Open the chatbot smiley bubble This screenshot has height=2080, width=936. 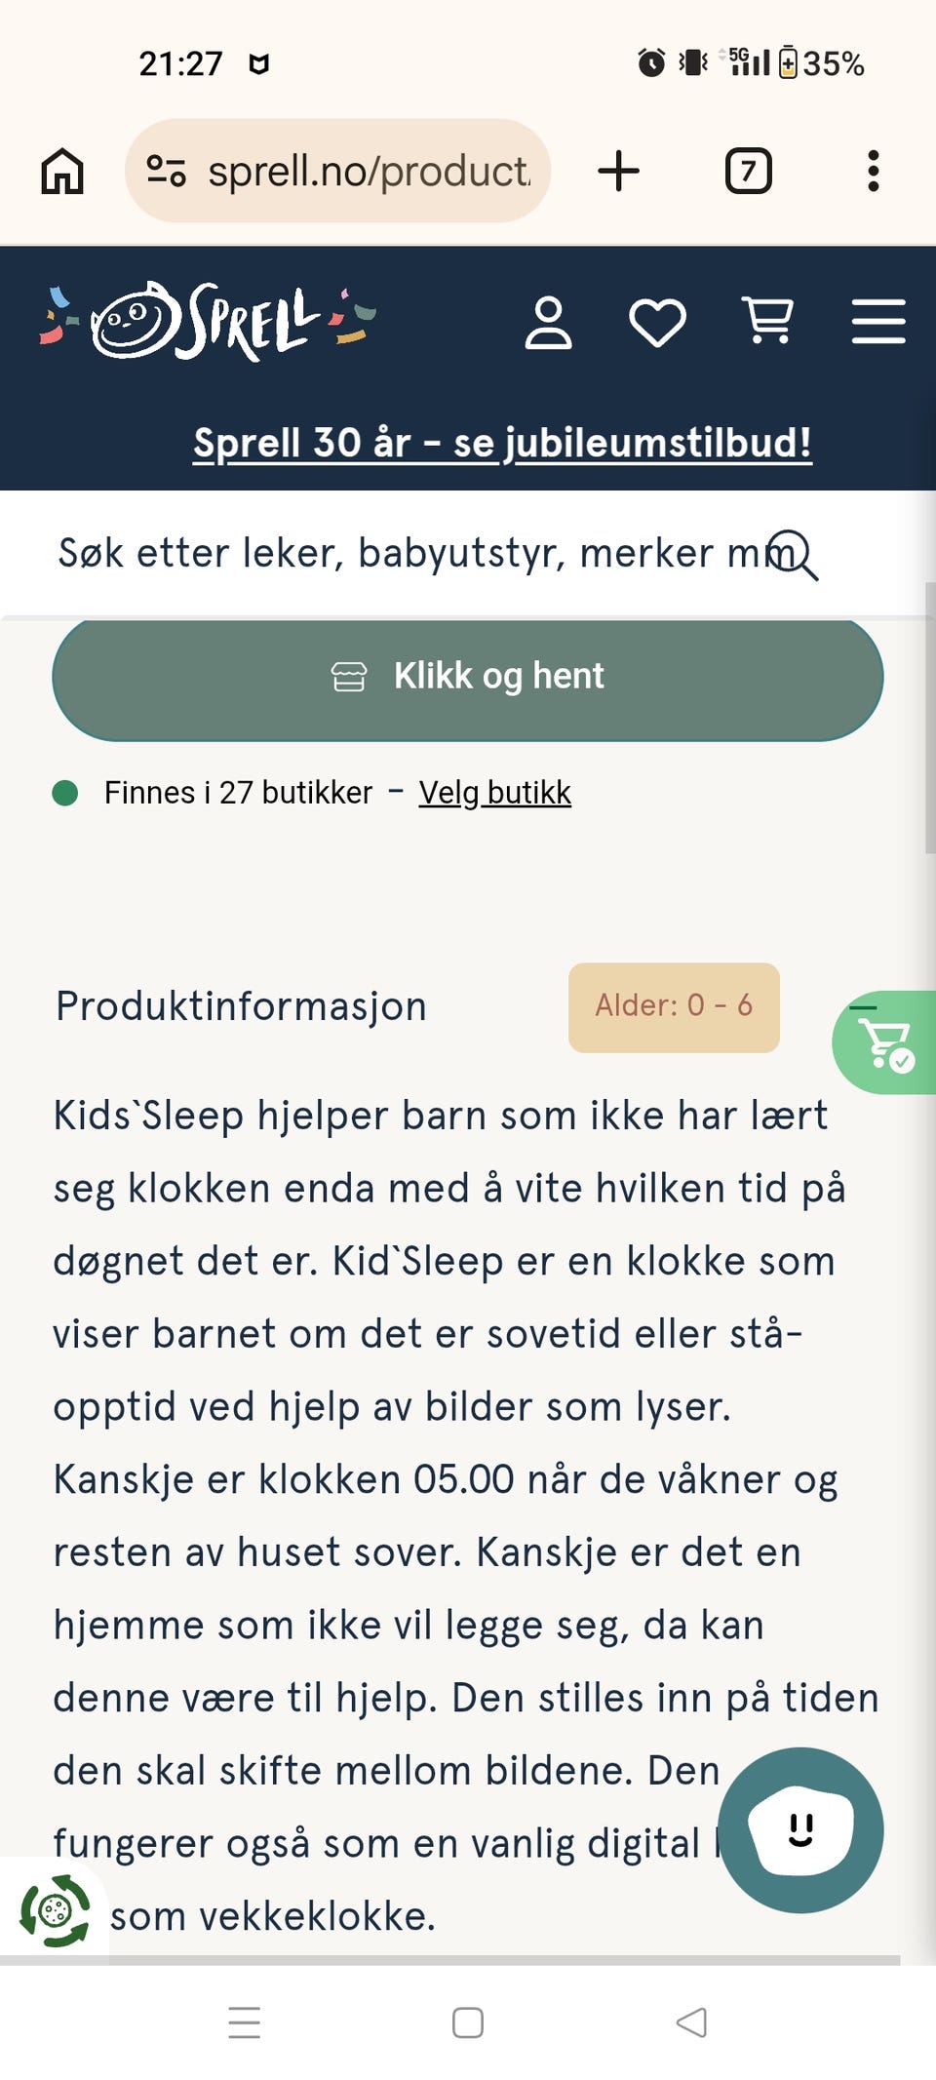800,1830
